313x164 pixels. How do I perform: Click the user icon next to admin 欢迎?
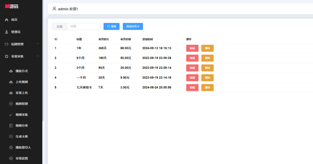54,9
